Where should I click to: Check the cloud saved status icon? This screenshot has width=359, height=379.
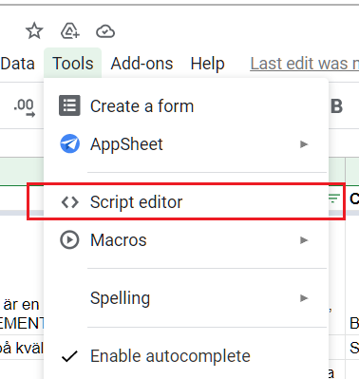[x=105, y=31]
